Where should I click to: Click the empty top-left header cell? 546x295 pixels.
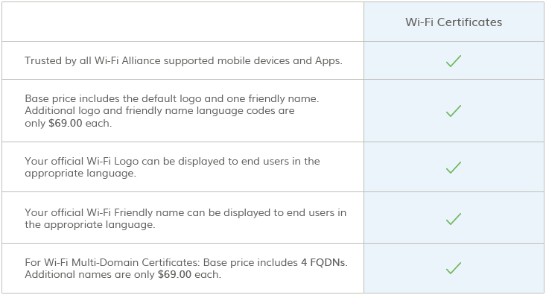coord(182,22)
